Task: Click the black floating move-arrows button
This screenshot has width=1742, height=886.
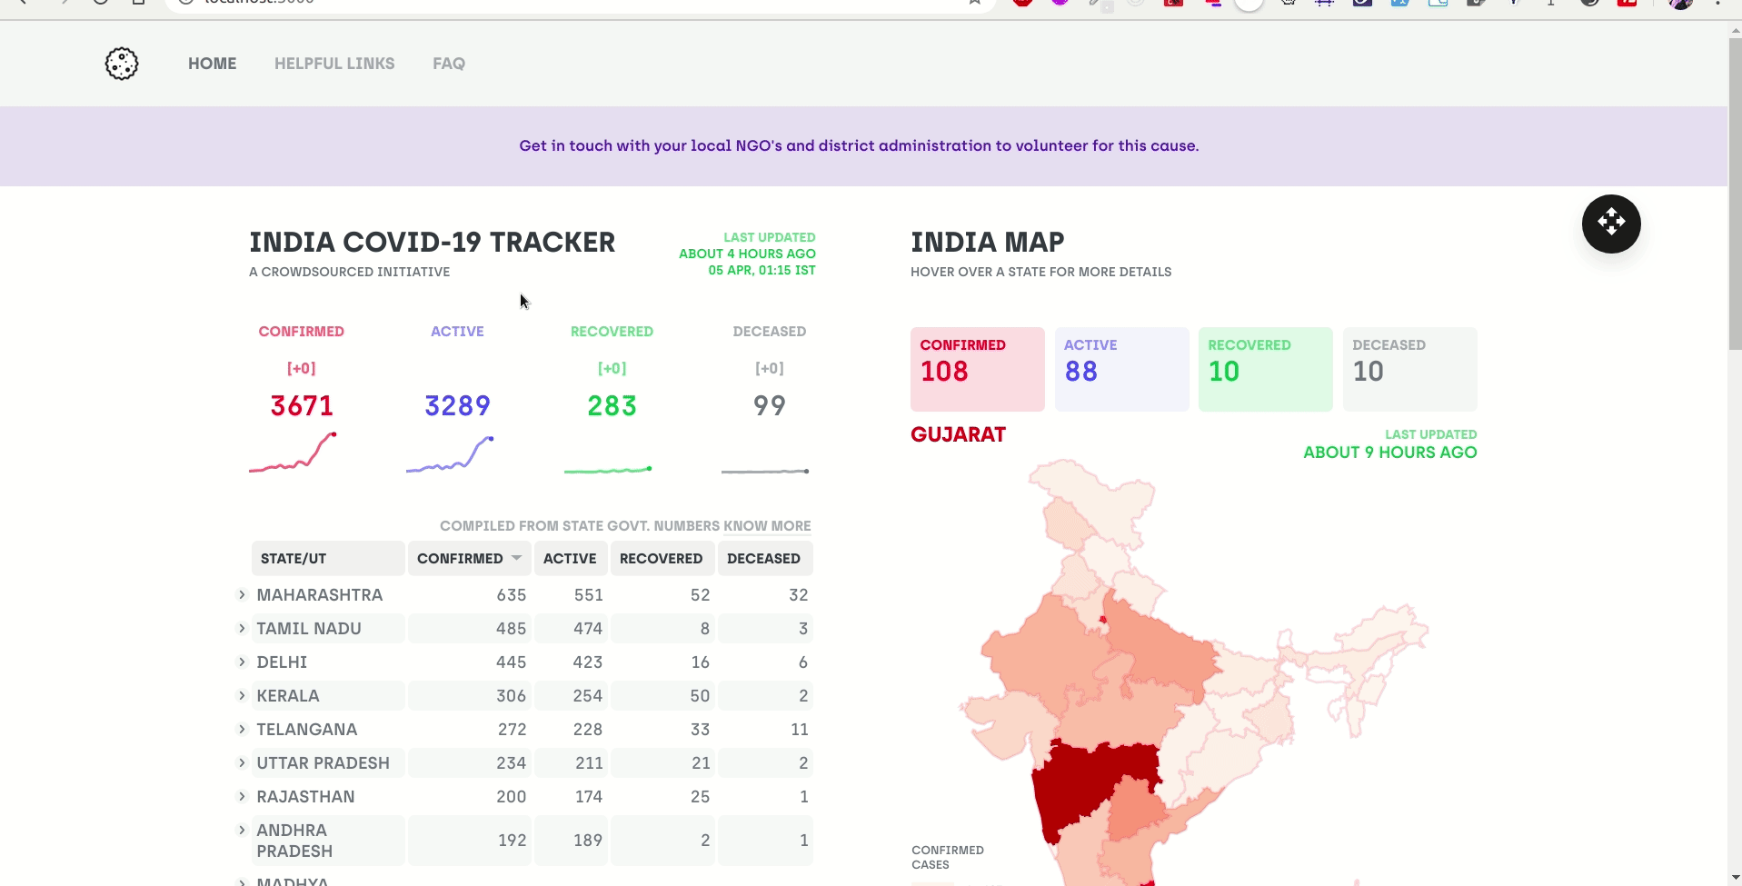Action: coord(1611,224)
